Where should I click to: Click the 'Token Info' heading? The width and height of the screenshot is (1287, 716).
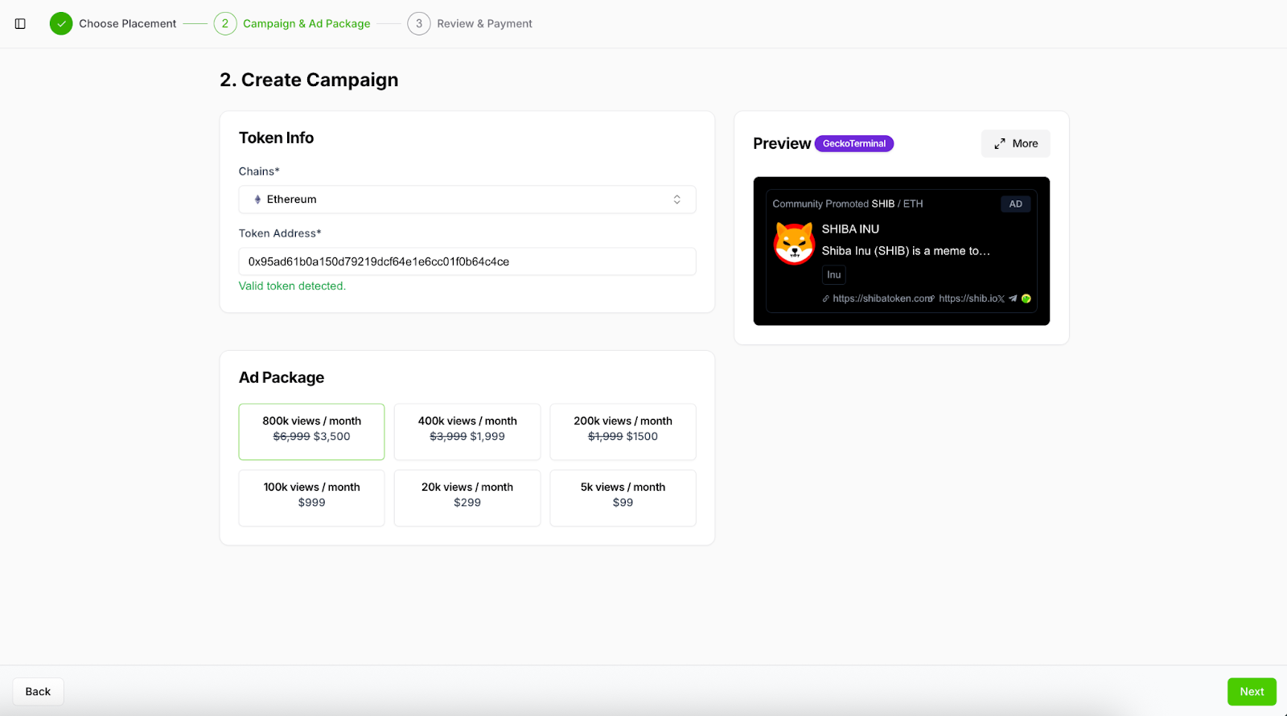point(276,138)
